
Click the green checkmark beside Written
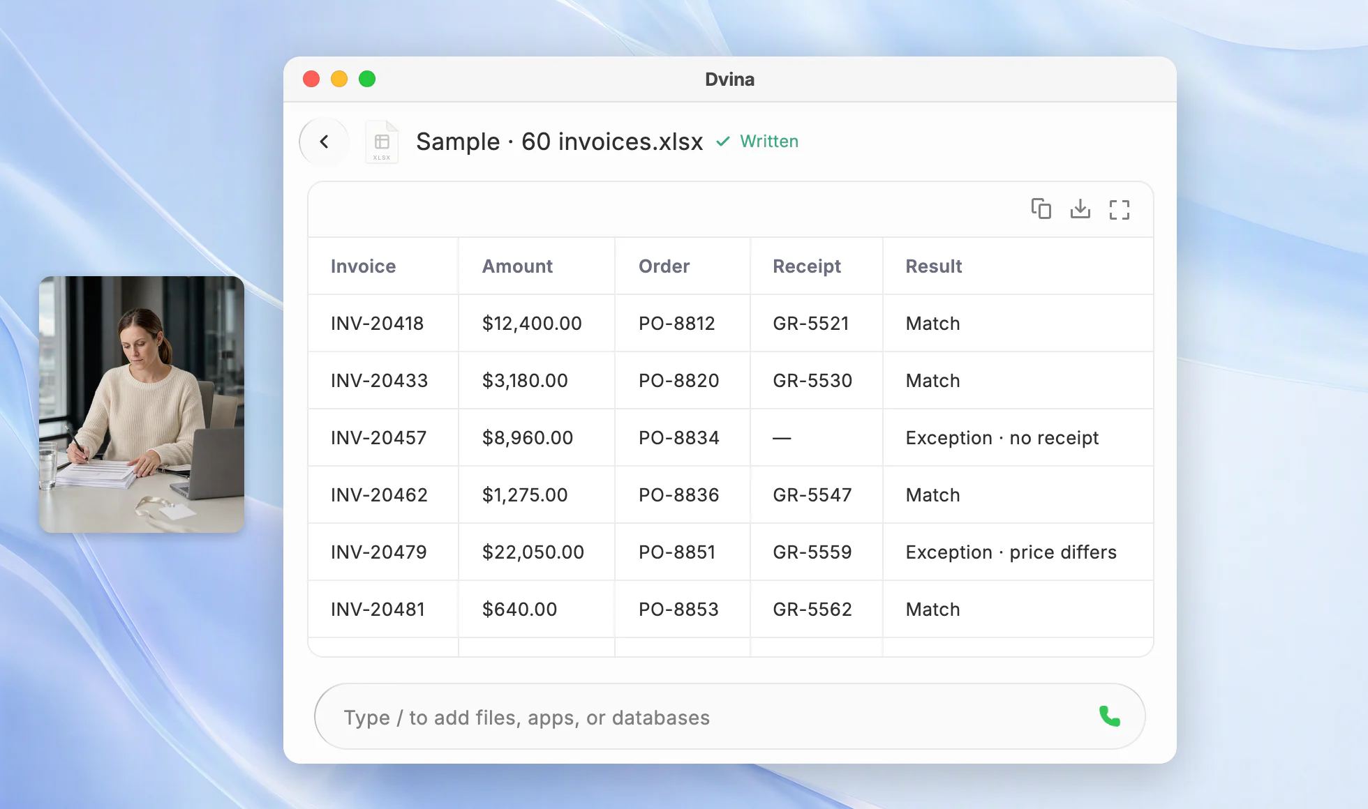coord(723,142)
